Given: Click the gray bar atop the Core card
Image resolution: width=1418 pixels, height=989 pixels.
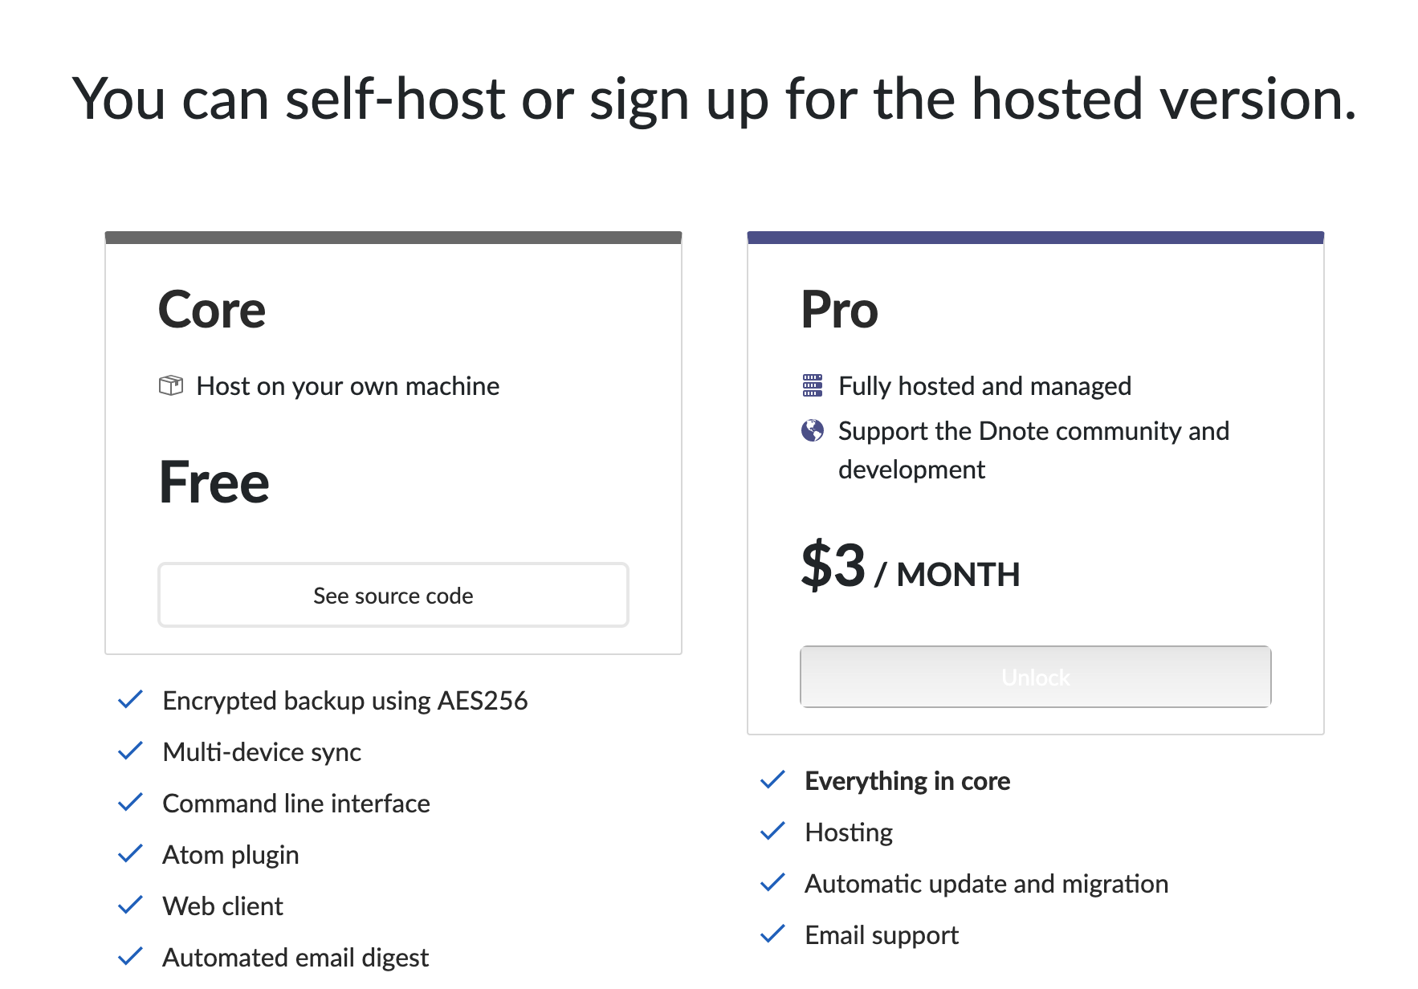Looking at the screenshot, I should tap(393, 236).
